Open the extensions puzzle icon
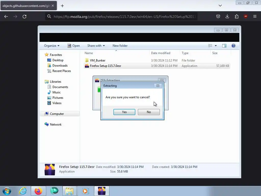This screenshot has height=196, width=261. (x=237, y=16)
